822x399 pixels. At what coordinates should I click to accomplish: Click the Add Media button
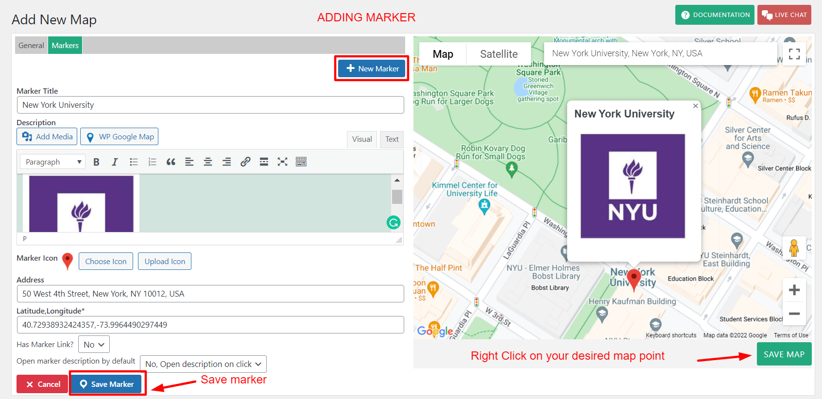tap(47, 136)
